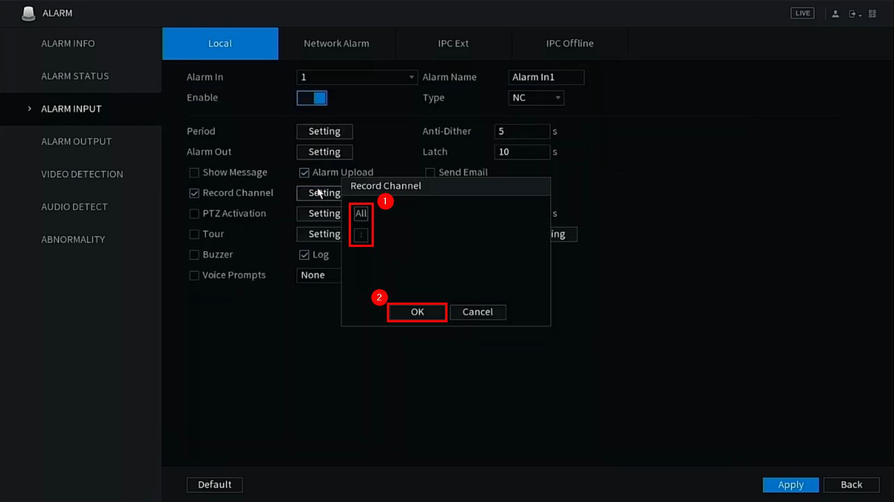Toggle the Enable switch
Viewport: 894px width, 502px height.
[x=312, y=98]
